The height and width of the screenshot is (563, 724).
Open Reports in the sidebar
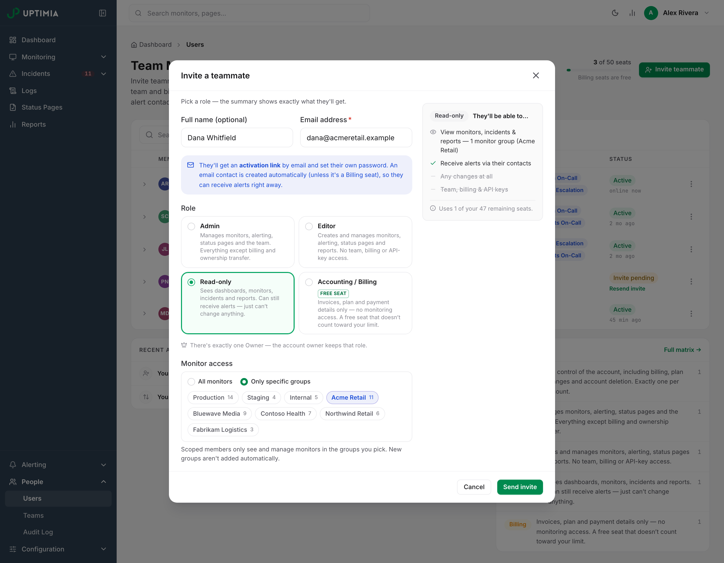pyautogui.click(x=58, y=124)
